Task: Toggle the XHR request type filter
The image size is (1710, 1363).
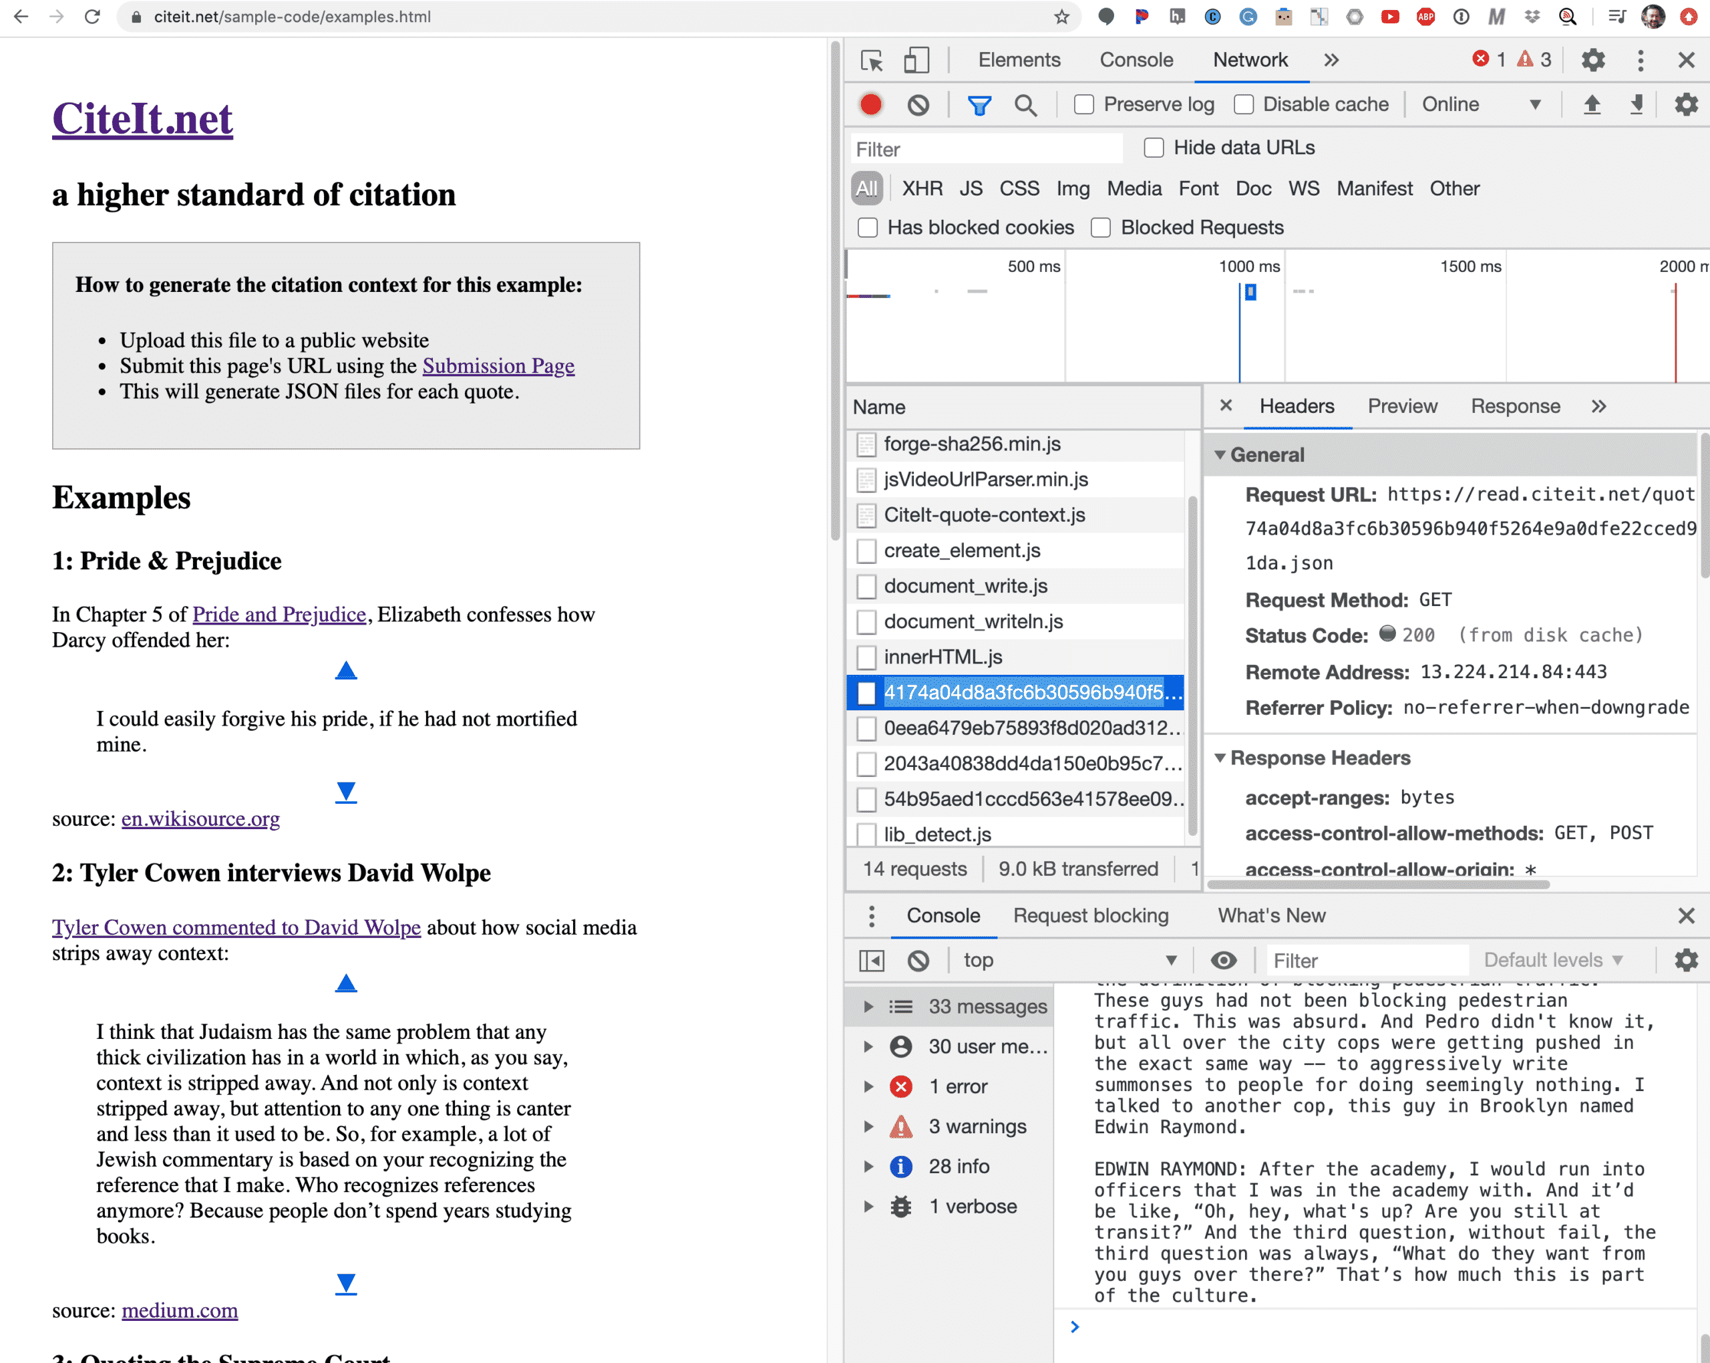Action: tap(922, 189)
